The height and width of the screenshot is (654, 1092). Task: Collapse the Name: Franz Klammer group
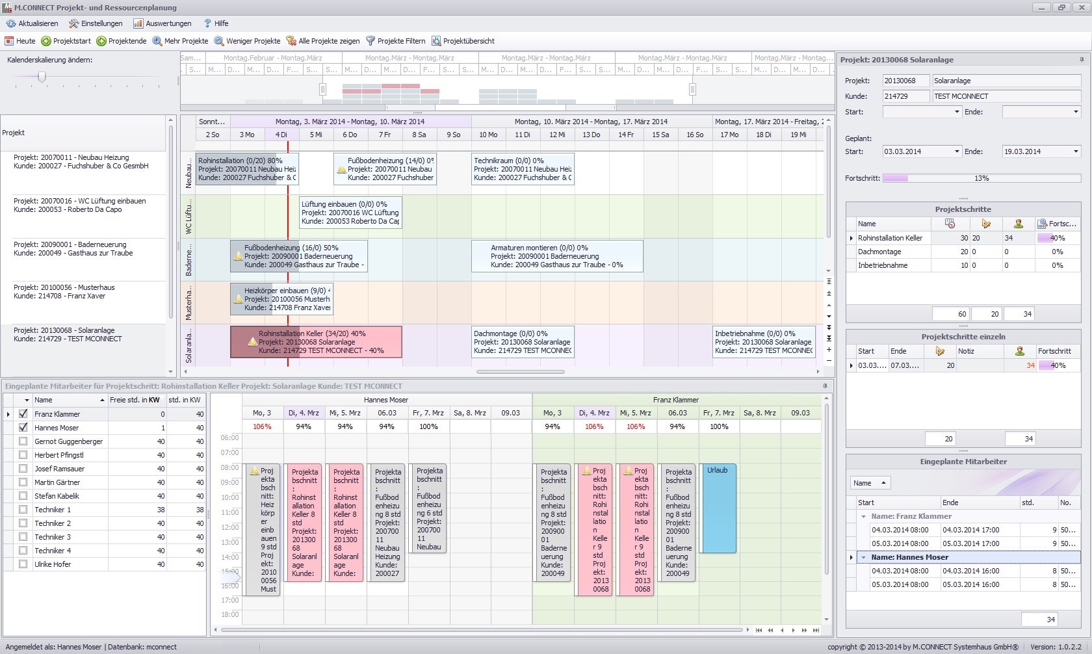coord(864,516)
